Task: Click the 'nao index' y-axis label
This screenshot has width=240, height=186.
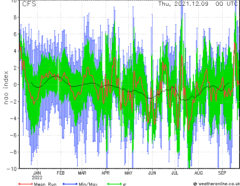Action: [6, 88]
